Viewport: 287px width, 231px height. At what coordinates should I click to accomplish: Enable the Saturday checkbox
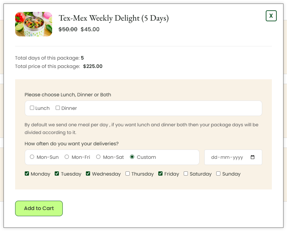pyautogui.click(x=186, y=174)
